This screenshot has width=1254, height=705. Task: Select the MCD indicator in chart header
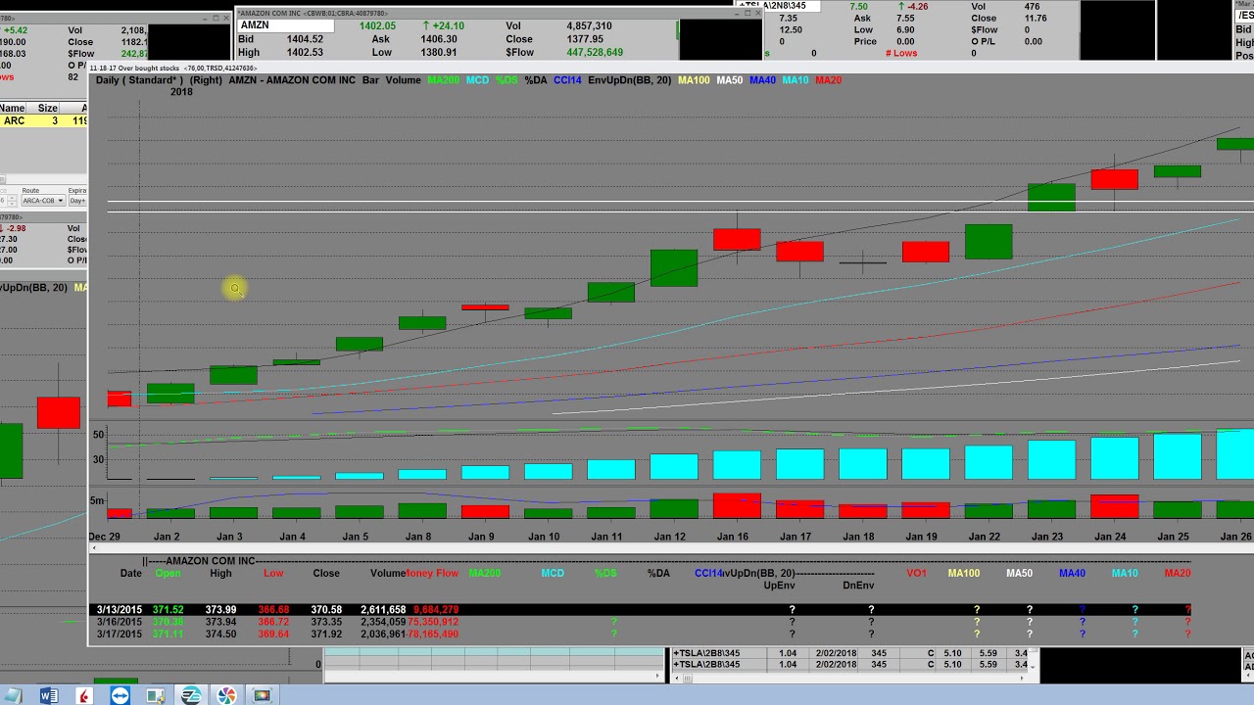coord(477,80)
